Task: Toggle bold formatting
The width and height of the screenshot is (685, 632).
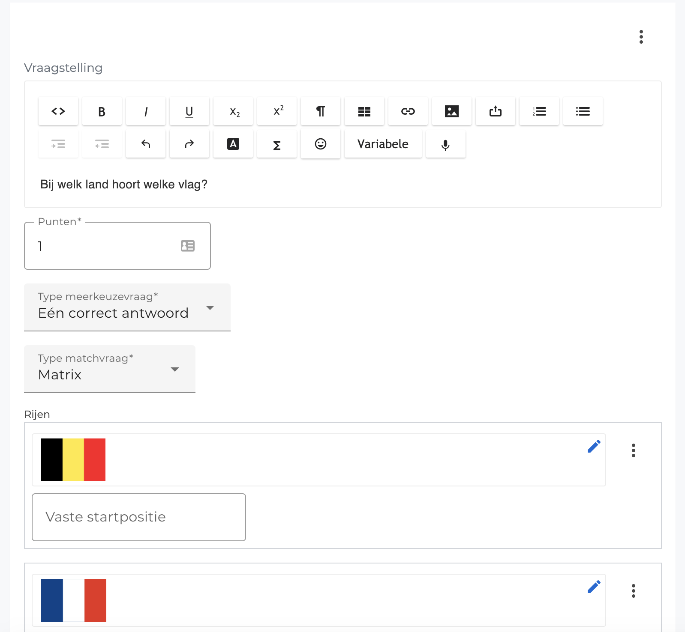Action: pos(102,111)
